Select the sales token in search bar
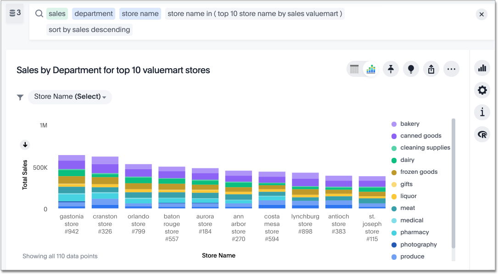Viewport: 498px width, 274px height. click(x=57, y=14)
